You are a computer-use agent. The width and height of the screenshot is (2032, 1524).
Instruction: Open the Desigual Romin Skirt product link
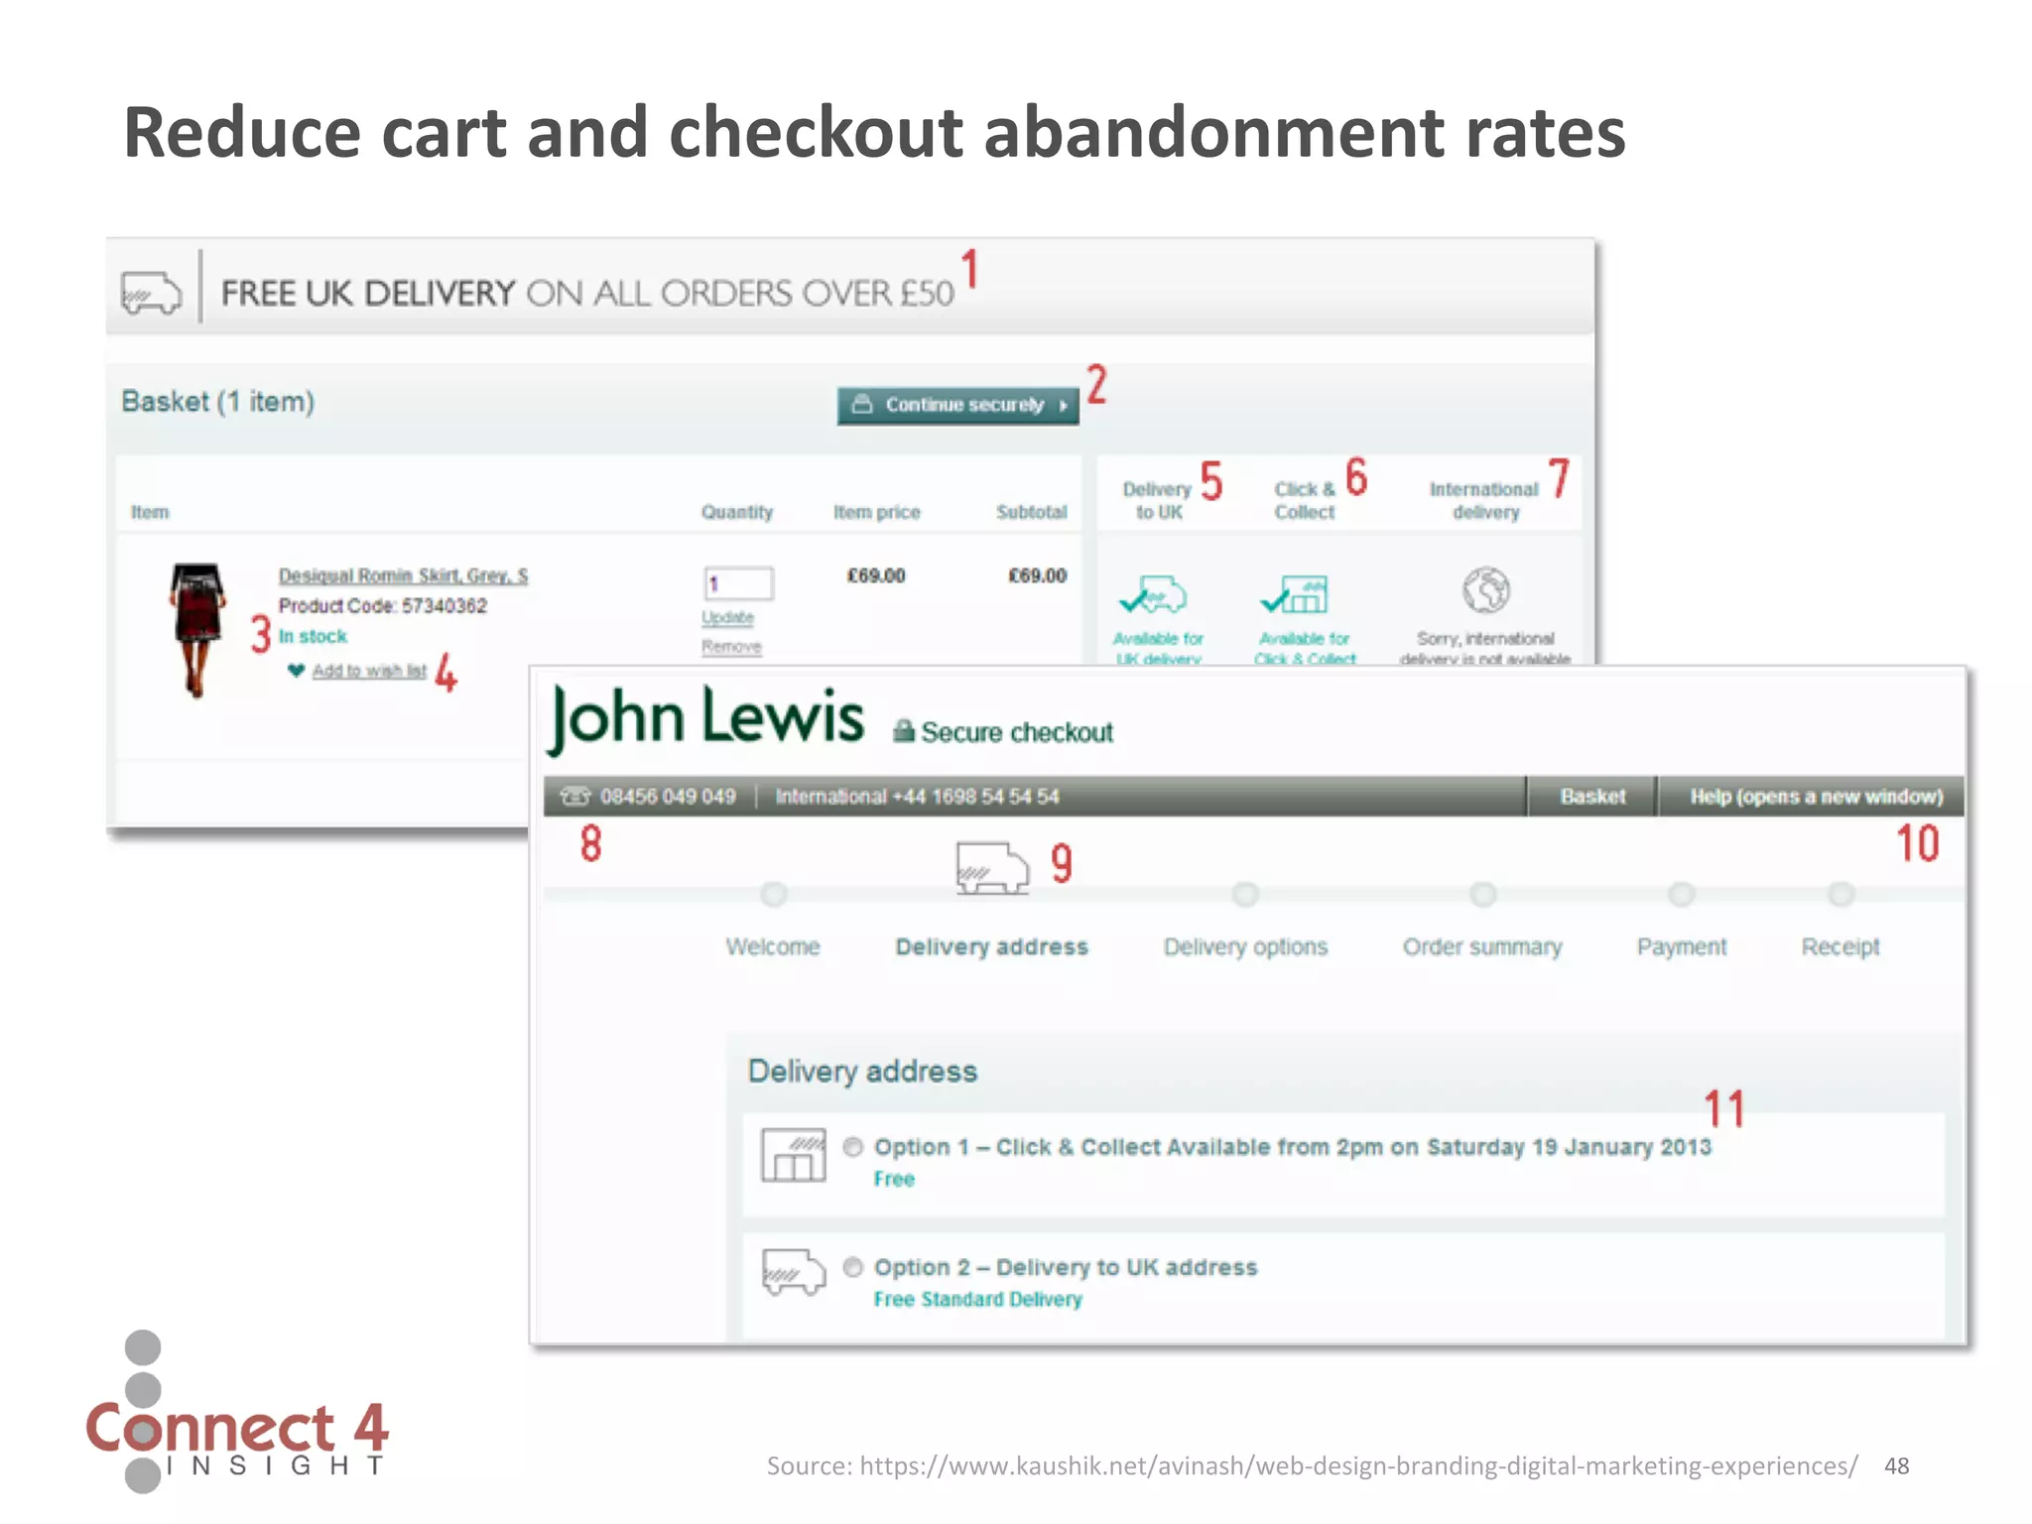coord(403,575)
